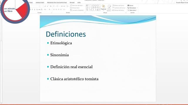
Task: Open the font size combo box
Action: 42,6
